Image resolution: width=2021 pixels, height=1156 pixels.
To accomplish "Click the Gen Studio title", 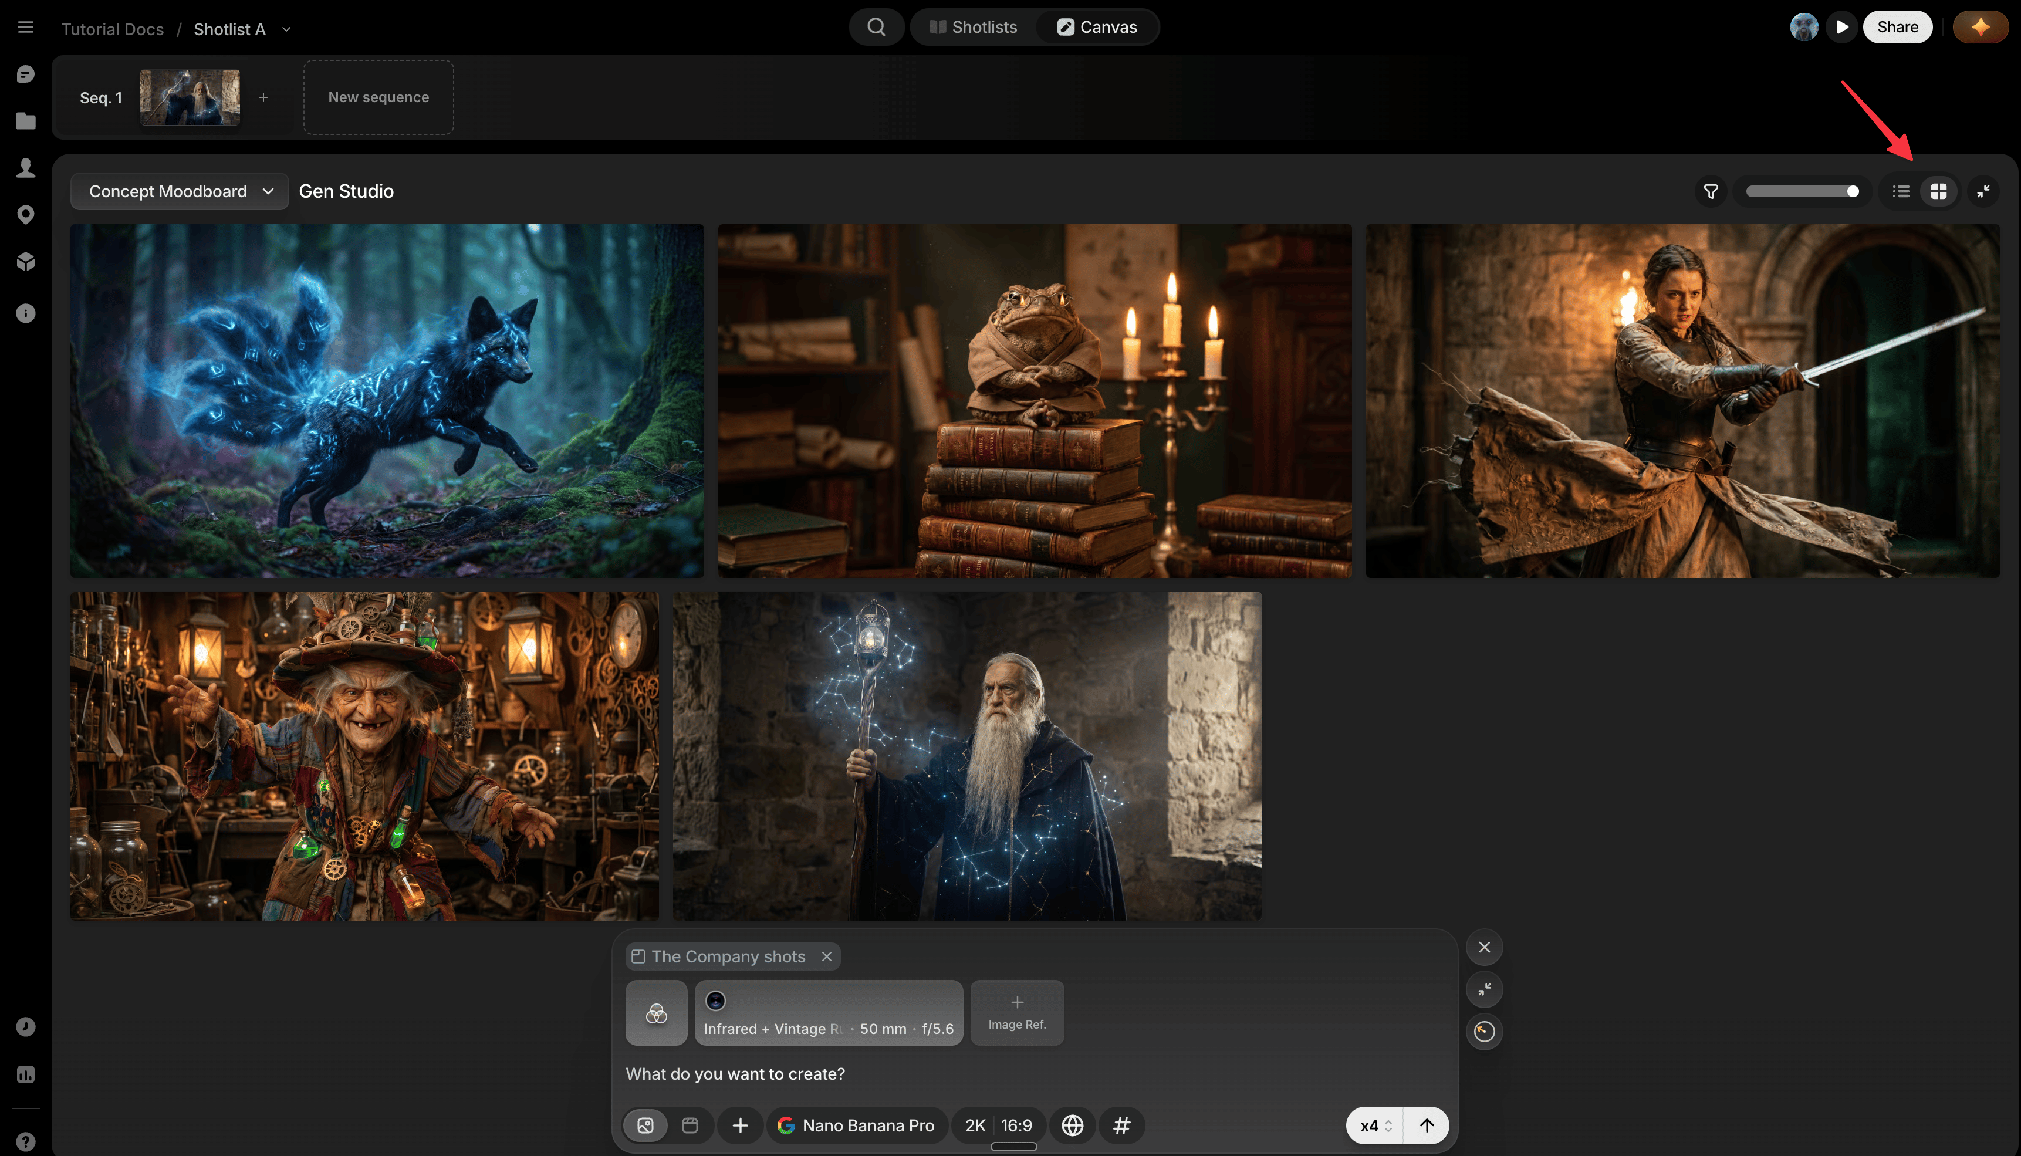I will click(346, 191).
